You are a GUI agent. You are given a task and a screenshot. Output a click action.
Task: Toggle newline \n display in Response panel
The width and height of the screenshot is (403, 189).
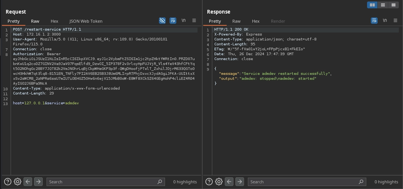[x=385, y=20]
